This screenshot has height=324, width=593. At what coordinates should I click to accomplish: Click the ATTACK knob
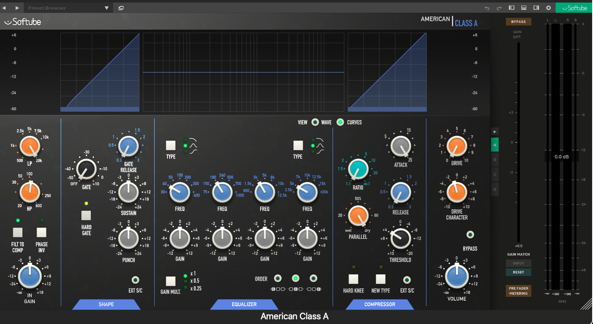401,146
